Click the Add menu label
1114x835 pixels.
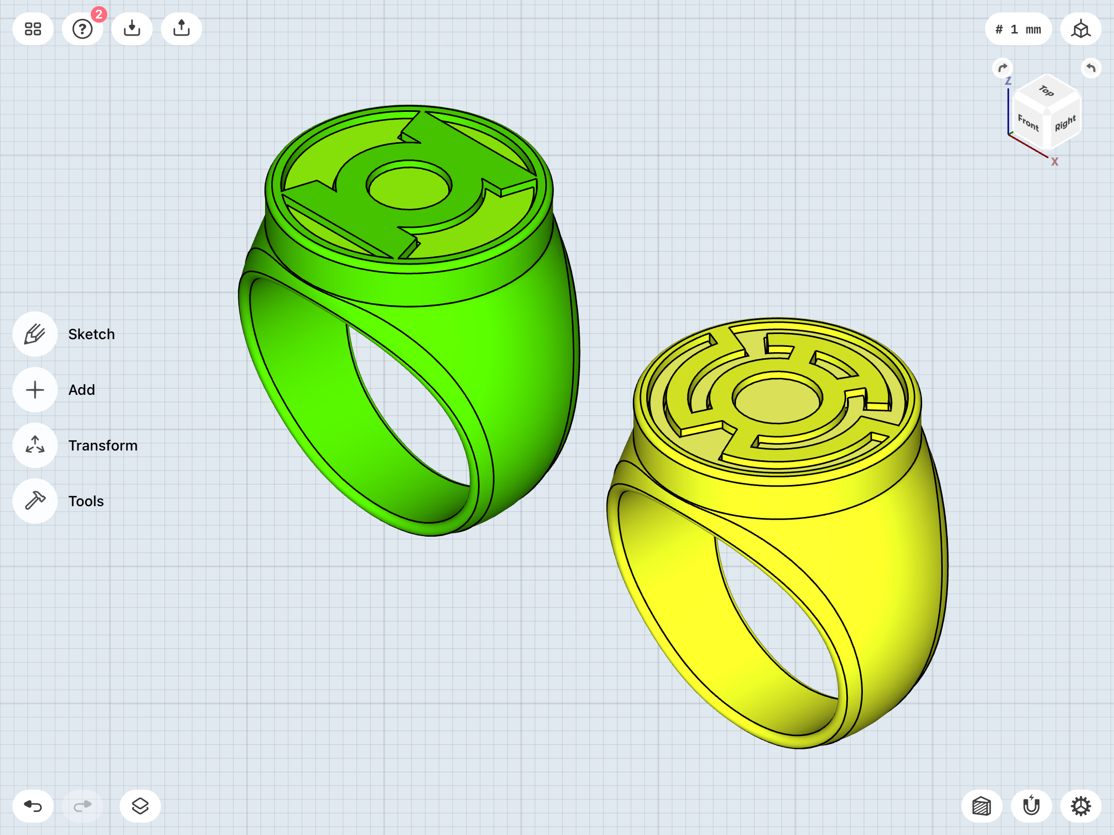click(81, 390)
